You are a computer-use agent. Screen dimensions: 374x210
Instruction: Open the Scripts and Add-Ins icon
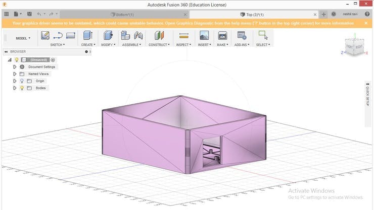coord(242,35)
